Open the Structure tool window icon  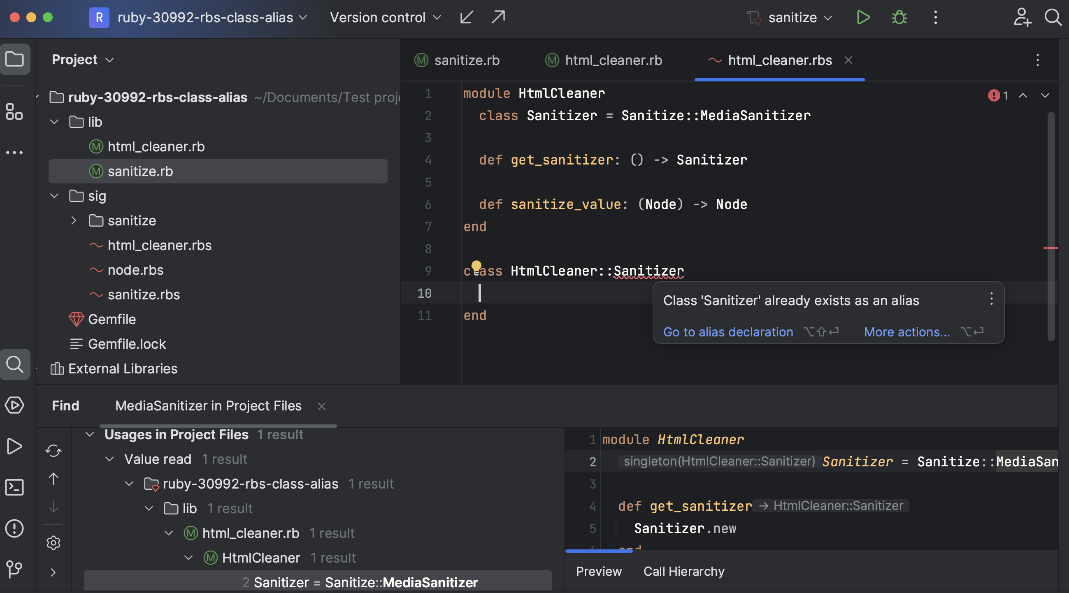(x=14, y=111)
